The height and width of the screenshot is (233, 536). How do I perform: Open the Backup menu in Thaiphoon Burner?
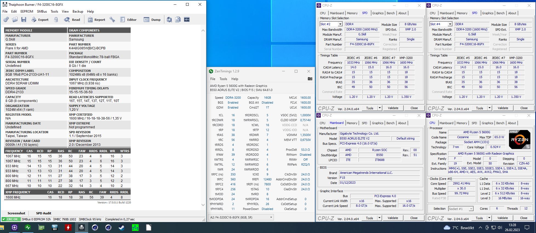coord(78,12)
